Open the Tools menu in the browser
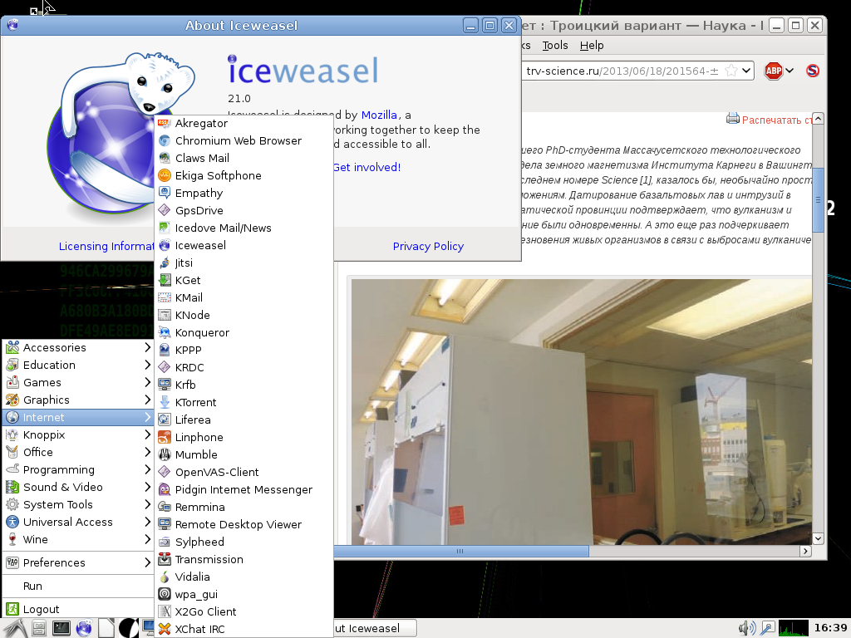This screenshot has width=851, height=638. tap(554, 46)
